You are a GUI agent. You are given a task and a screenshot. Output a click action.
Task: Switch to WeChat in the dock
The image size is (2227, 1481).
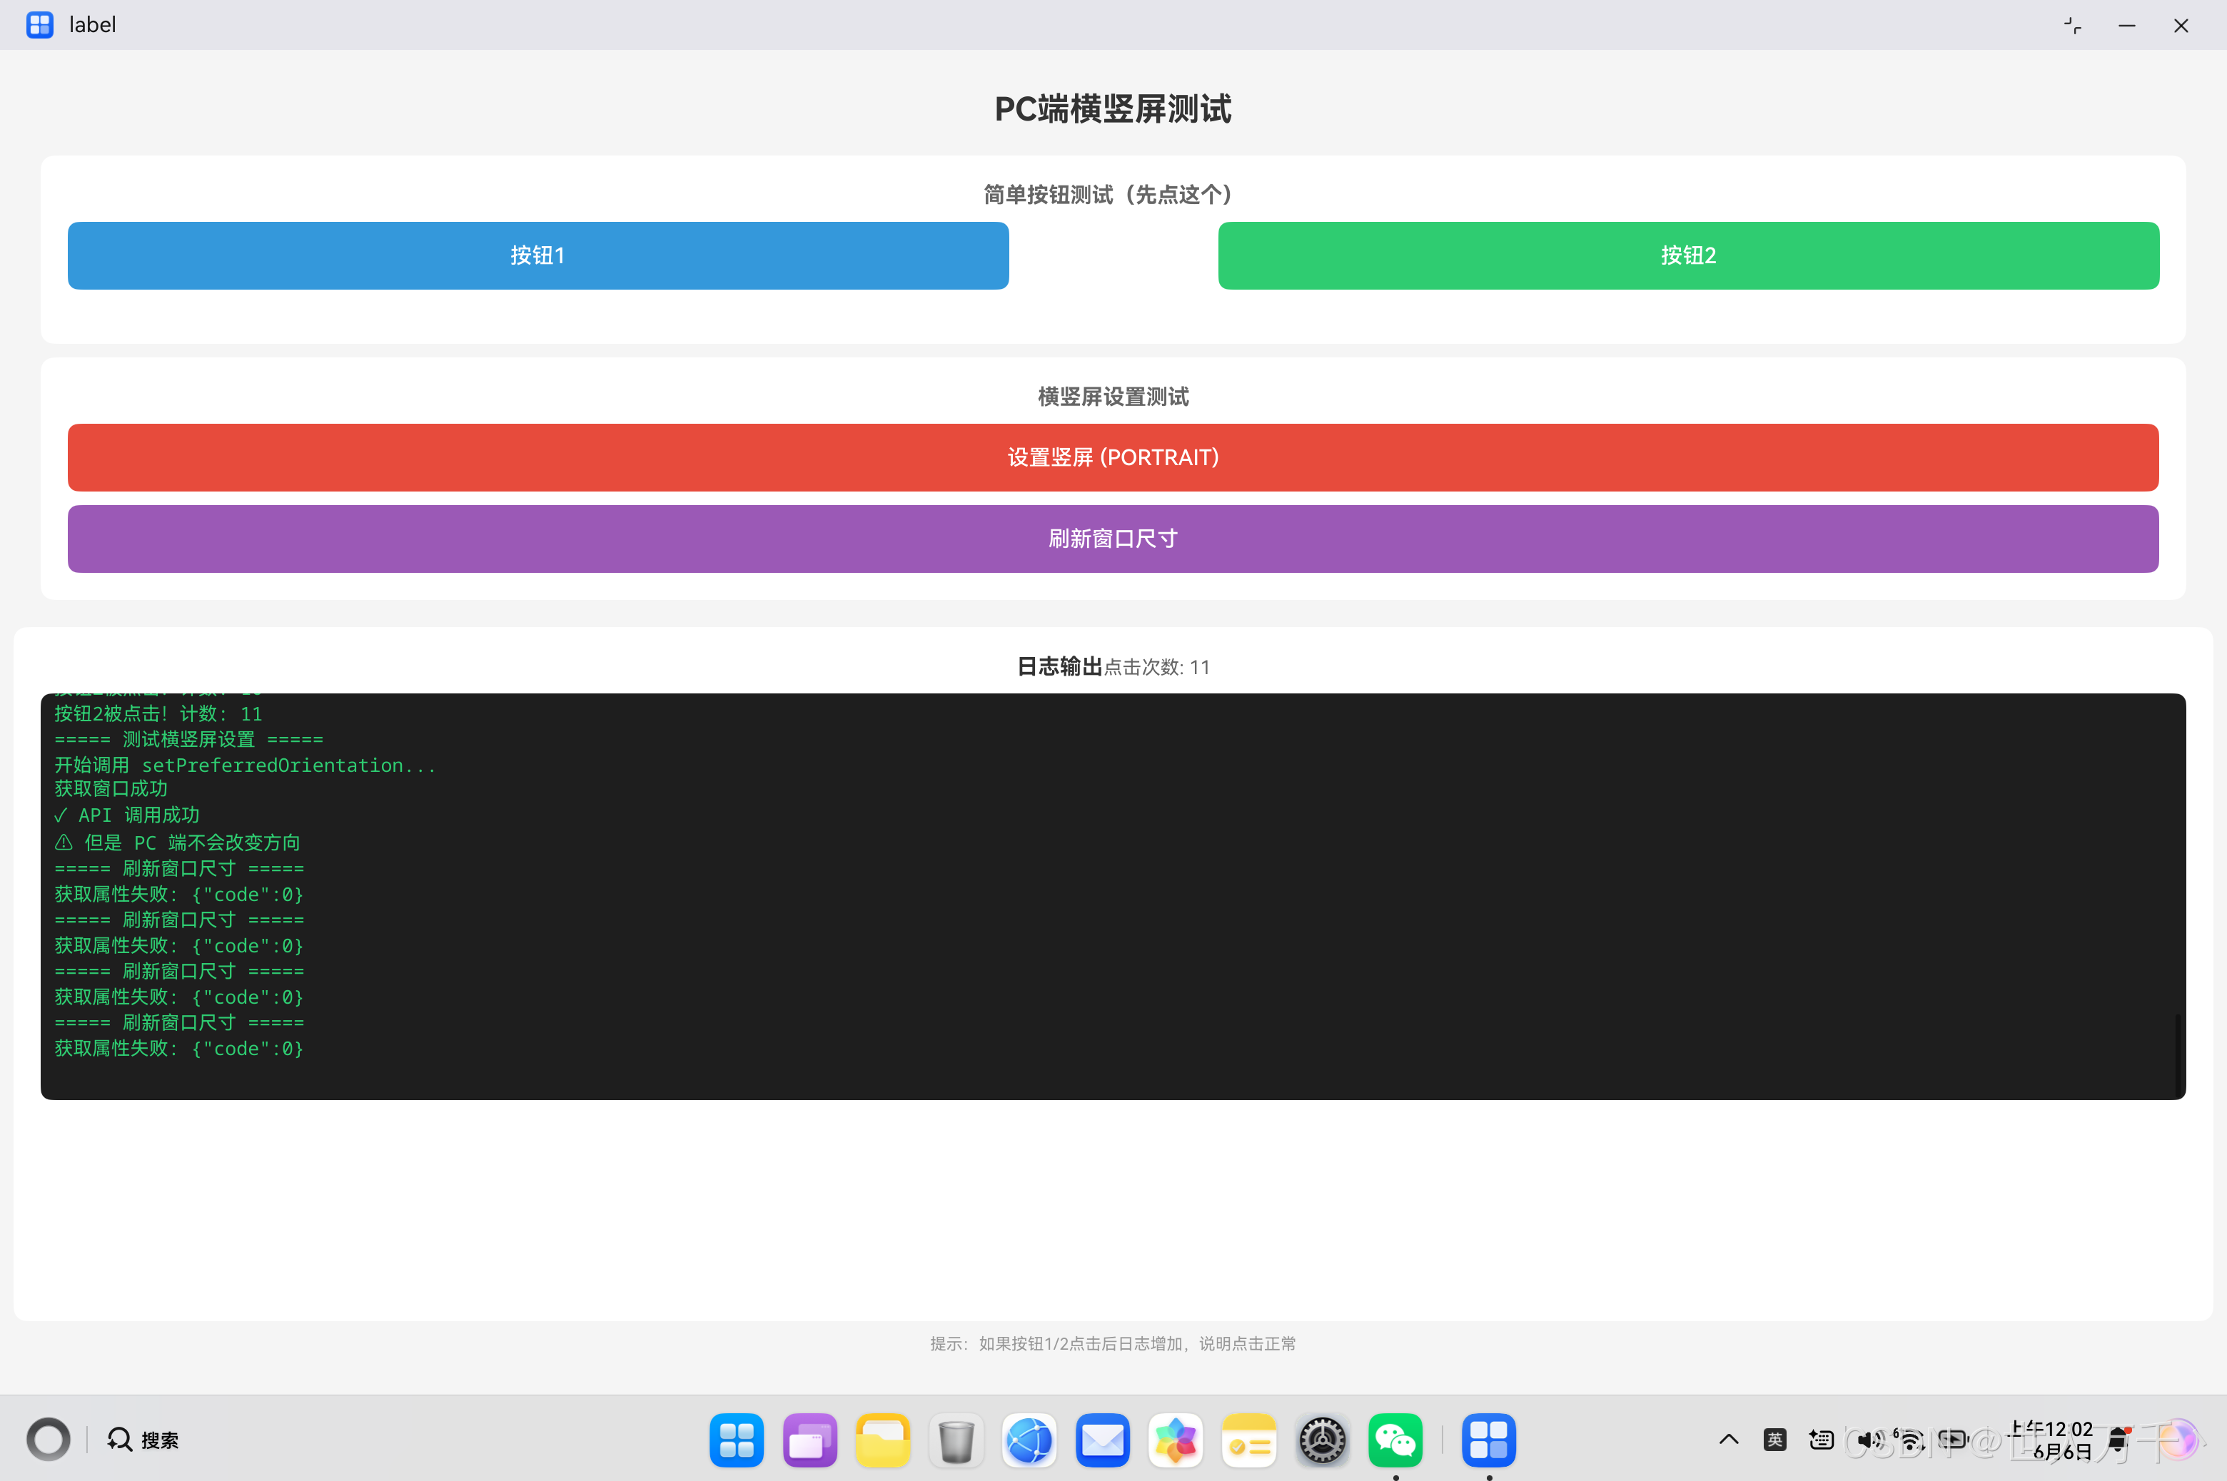click(x=1395, y=1440)
